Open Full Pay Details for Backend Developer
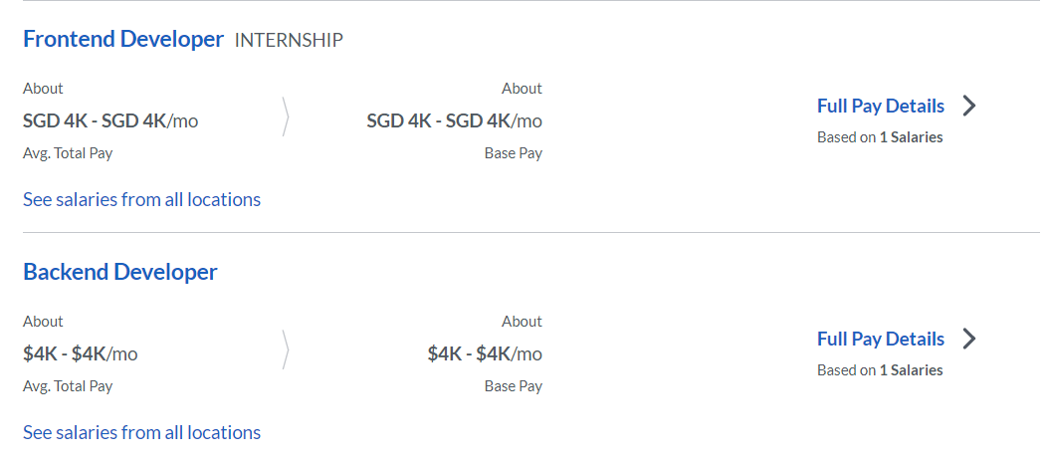 tap(881, 340)
